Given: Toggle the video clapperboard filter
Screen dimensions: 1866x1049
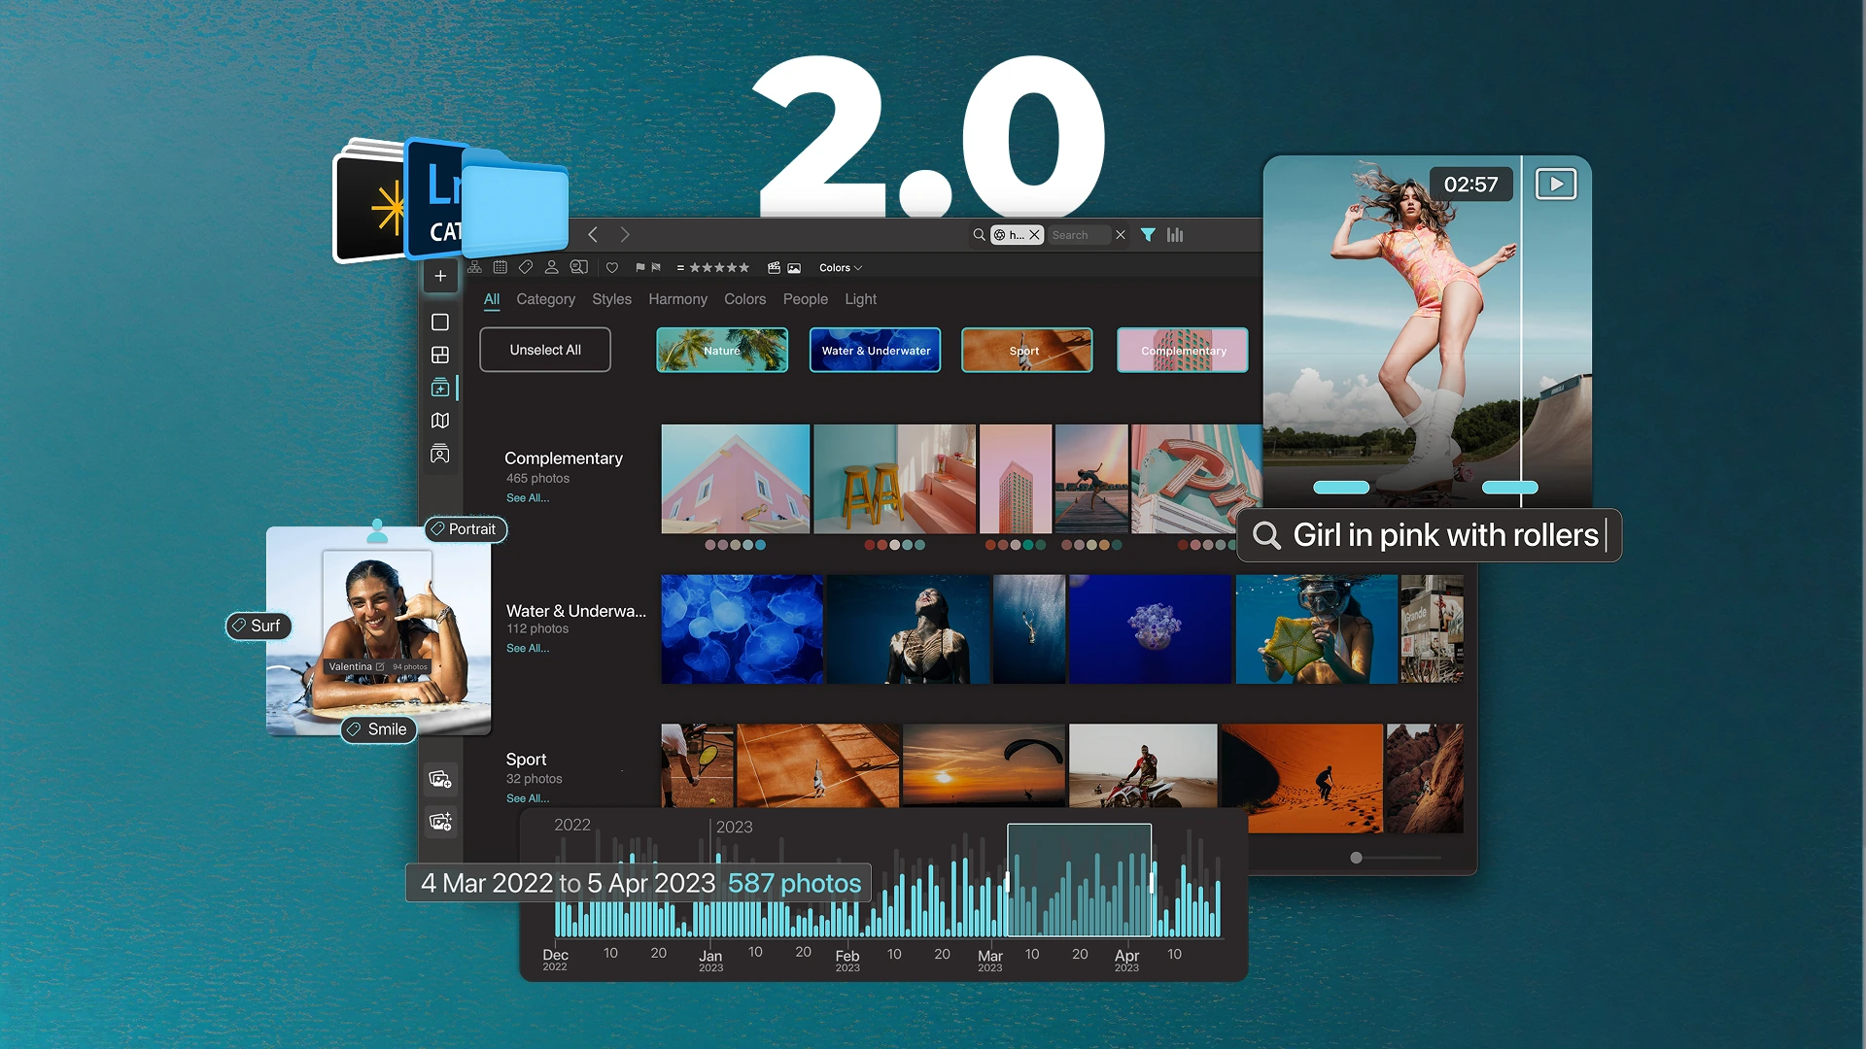Looking at the screenshot, I should (x=775, y=268).
